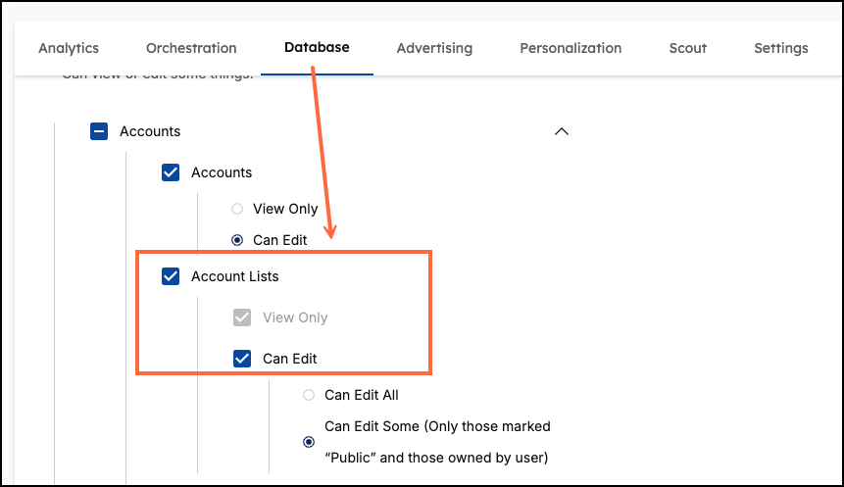Select Can Edit radio under Accounts
The width and height of the screenshot is (844, 487).
click(x=237, y=240)
